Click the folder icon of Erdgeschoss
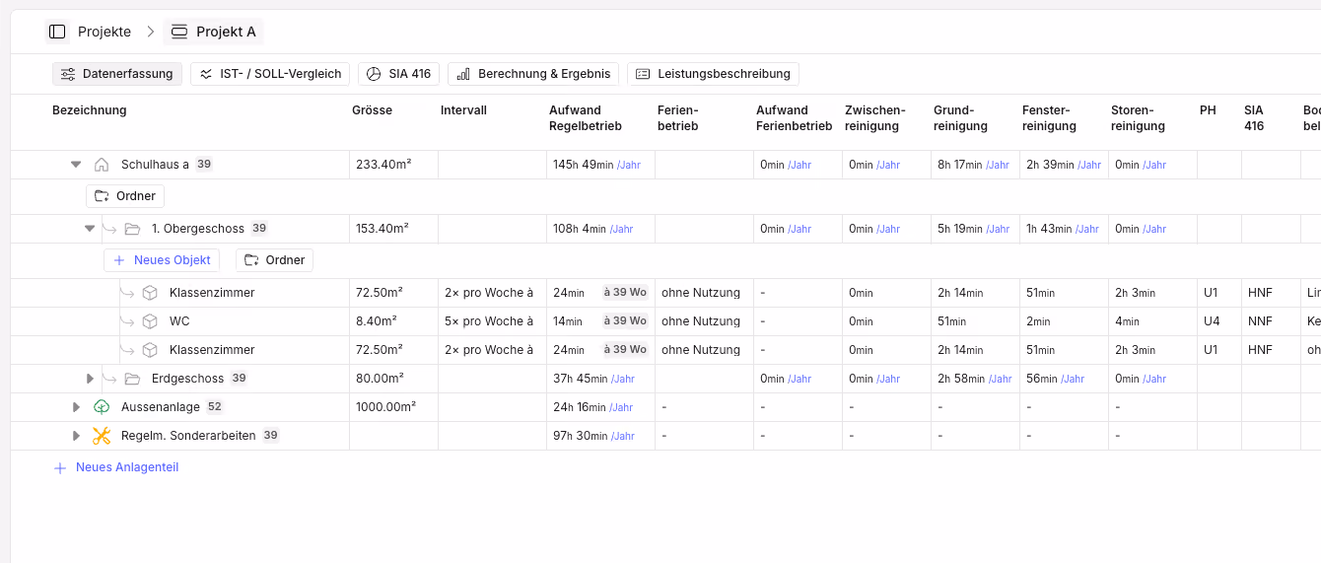The height and width of the screenshot is (563, 1321). [133, 379]
